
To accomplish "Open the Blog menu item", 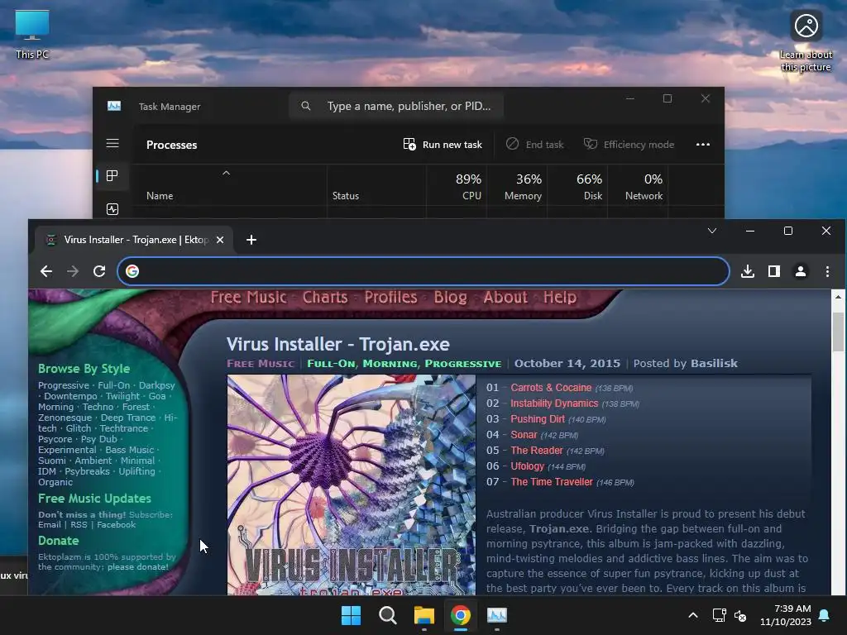I will click(x=451, y=297).
